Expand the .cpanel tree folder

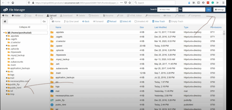tap(6, 46)
